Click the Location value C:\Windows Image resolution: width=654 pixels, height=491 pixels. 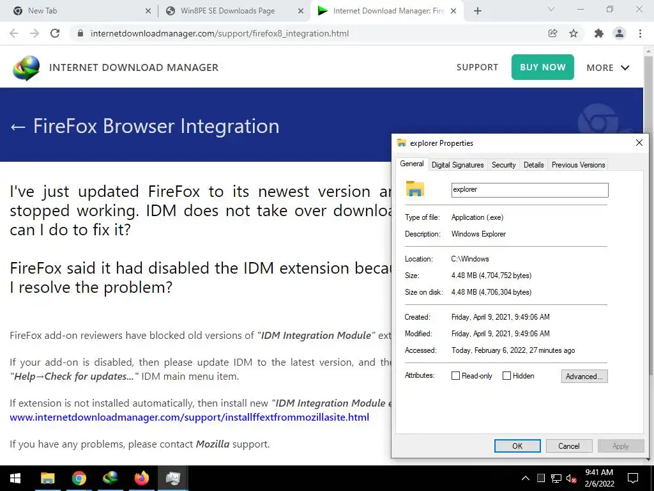[469, 259]
